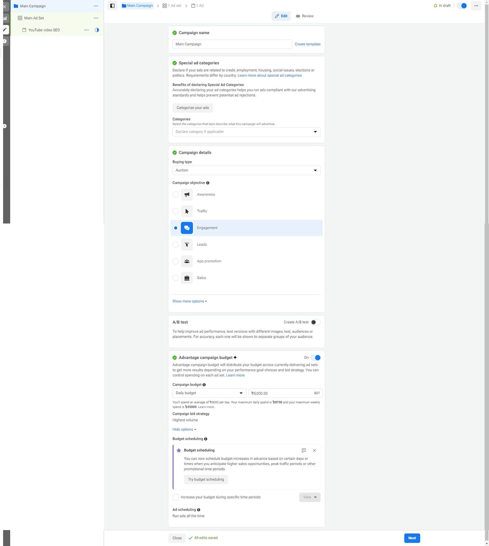Open the bar chart icon in left rail
The width and height of the screenshot is (489, 546).
tap(5, 18)
